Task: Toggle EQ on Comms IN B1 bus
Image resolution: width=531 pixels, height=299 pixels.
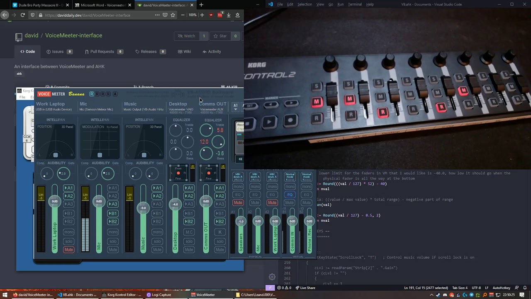Action: [290, 194]
